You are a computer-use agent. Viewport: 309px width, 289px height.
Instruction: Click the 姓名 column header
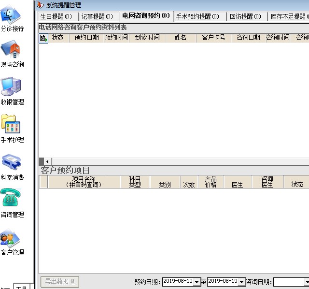[x=181, y=38]
